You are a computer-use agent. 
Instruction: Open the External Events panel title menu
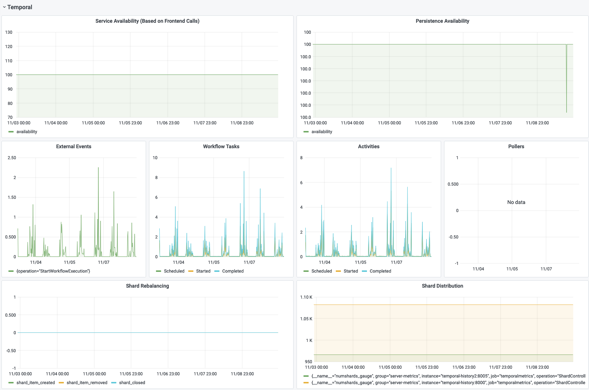tap(74, 146)
